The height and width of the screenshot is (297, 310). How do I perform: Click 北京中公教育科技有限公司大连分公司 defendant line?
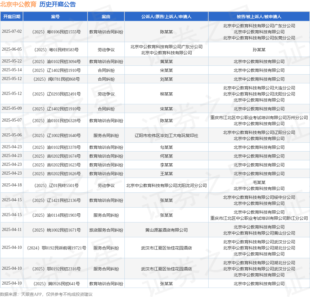pyautogui.click(x=259, y=88)
